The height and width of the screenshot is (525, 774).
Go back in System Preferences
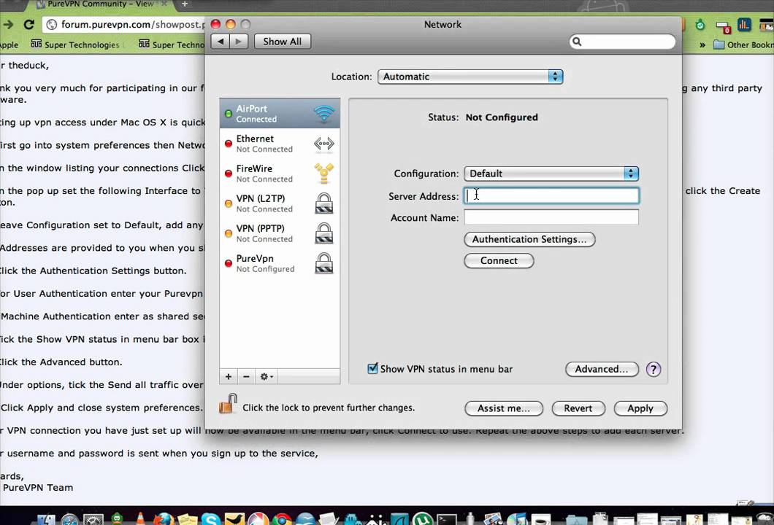coord(221,42)
